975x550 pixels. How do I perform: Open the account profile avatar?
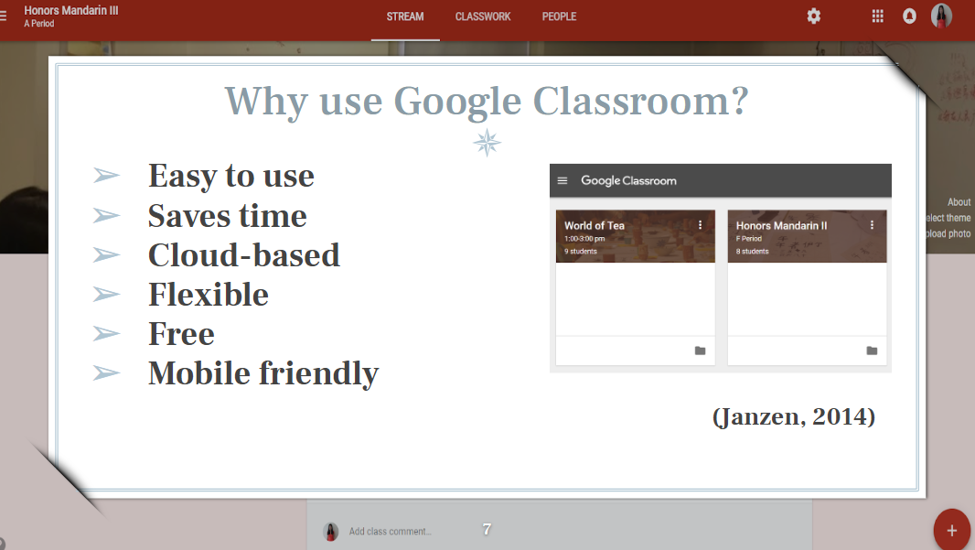click(941, 16)
